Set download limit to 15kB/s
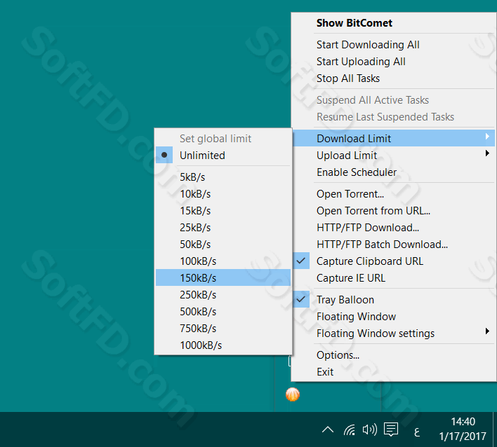Viewport: 497px width, 447px height. click(x=223, y=210)
